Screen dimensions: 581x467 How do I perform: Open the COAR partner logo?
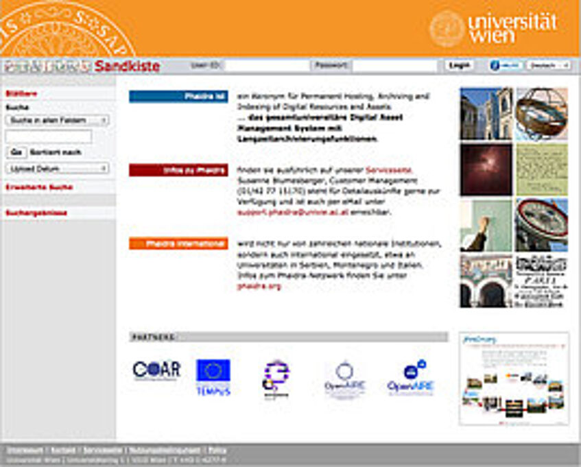[156, 370]
